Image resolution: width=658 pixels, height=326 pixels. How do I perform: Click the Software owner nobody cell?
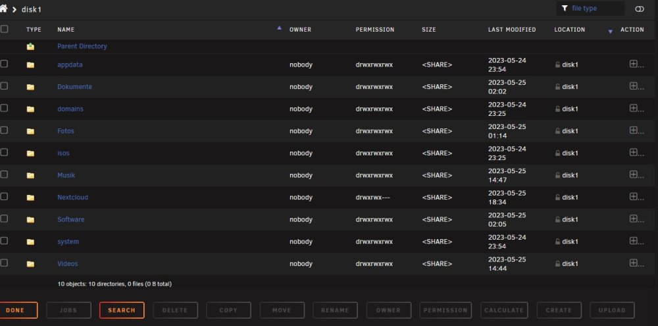point(301,220)
